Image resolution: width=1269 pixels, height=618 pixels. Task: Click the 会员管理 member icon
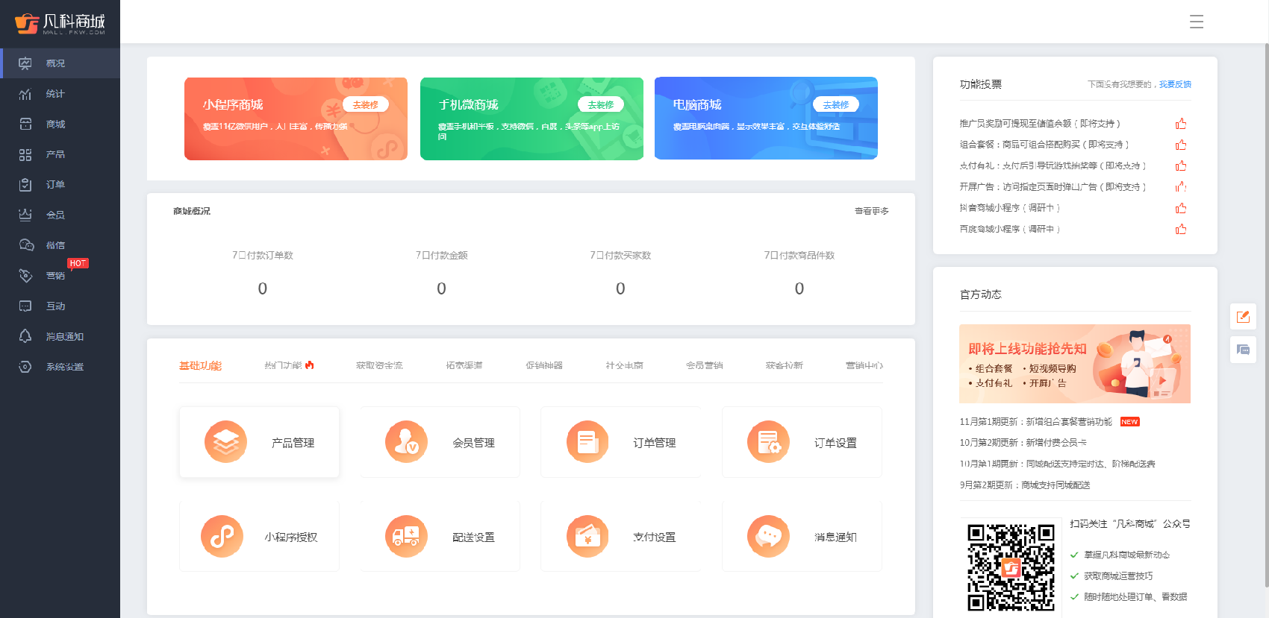[406, 442]
